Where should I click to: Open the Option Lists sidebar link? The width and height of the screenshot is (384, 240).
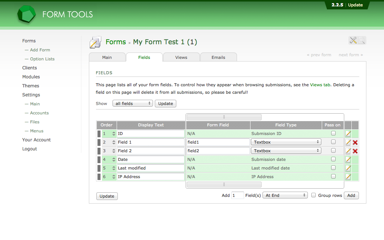42,59
